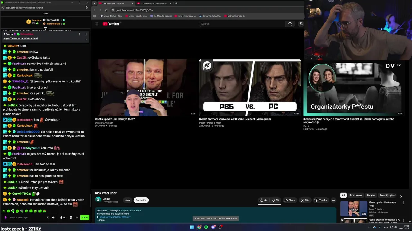Open Chrome from the taskbar
Image resolution: width=412 pixels, height=231 pixels.
click(x=199, y=227)
